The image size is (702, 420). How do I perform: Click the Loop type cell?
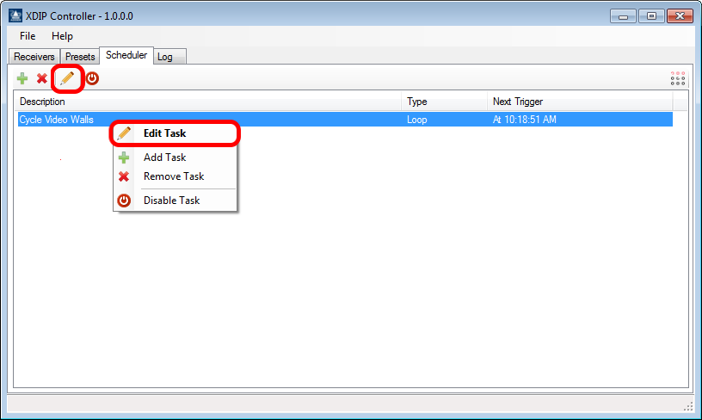point(416,120)
